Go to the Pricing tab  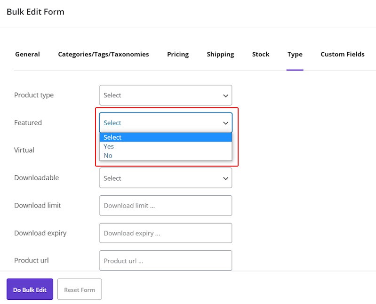pos(178,54)
